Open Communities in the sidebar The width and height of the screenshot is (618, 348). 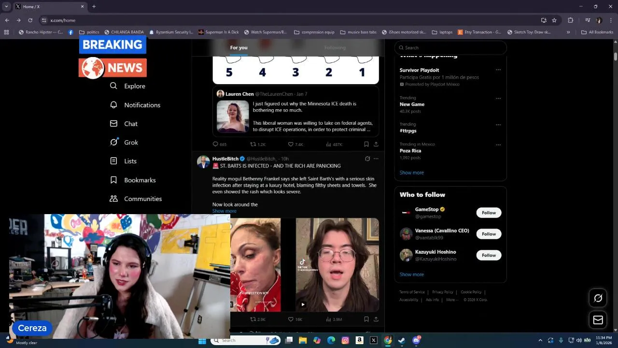pyautogui.click(x=136, y=199)
